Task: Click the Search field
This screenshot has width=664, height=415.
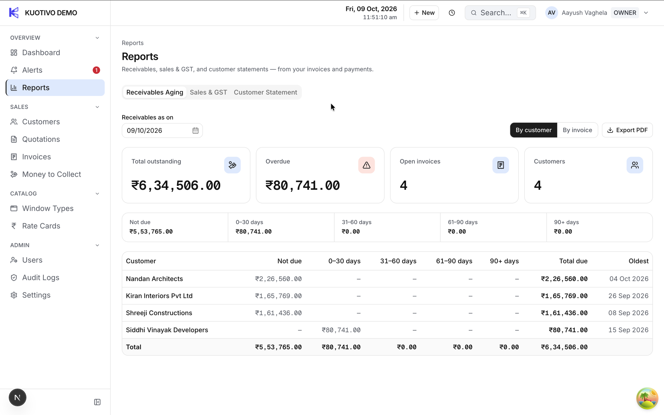Action: tap(500, 13)
